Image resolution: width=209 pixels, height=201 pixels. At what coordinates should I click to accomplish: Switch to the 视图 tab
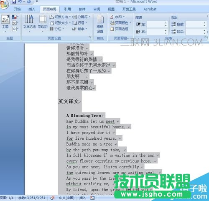coord(111,9)
